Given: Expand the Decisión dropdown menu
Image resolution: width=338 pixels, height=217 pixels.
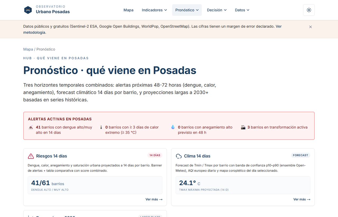Looking at the screenshot, I should [x=217, y=10].
